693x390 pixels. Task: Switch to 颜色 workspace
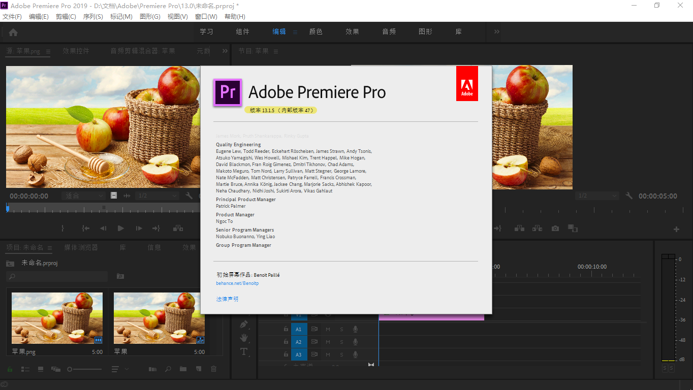316,31
